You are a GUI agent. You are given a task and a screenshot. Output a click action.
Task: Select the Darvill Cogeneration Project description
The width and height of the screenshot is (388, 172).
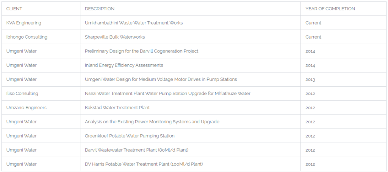tap(142, 51)
